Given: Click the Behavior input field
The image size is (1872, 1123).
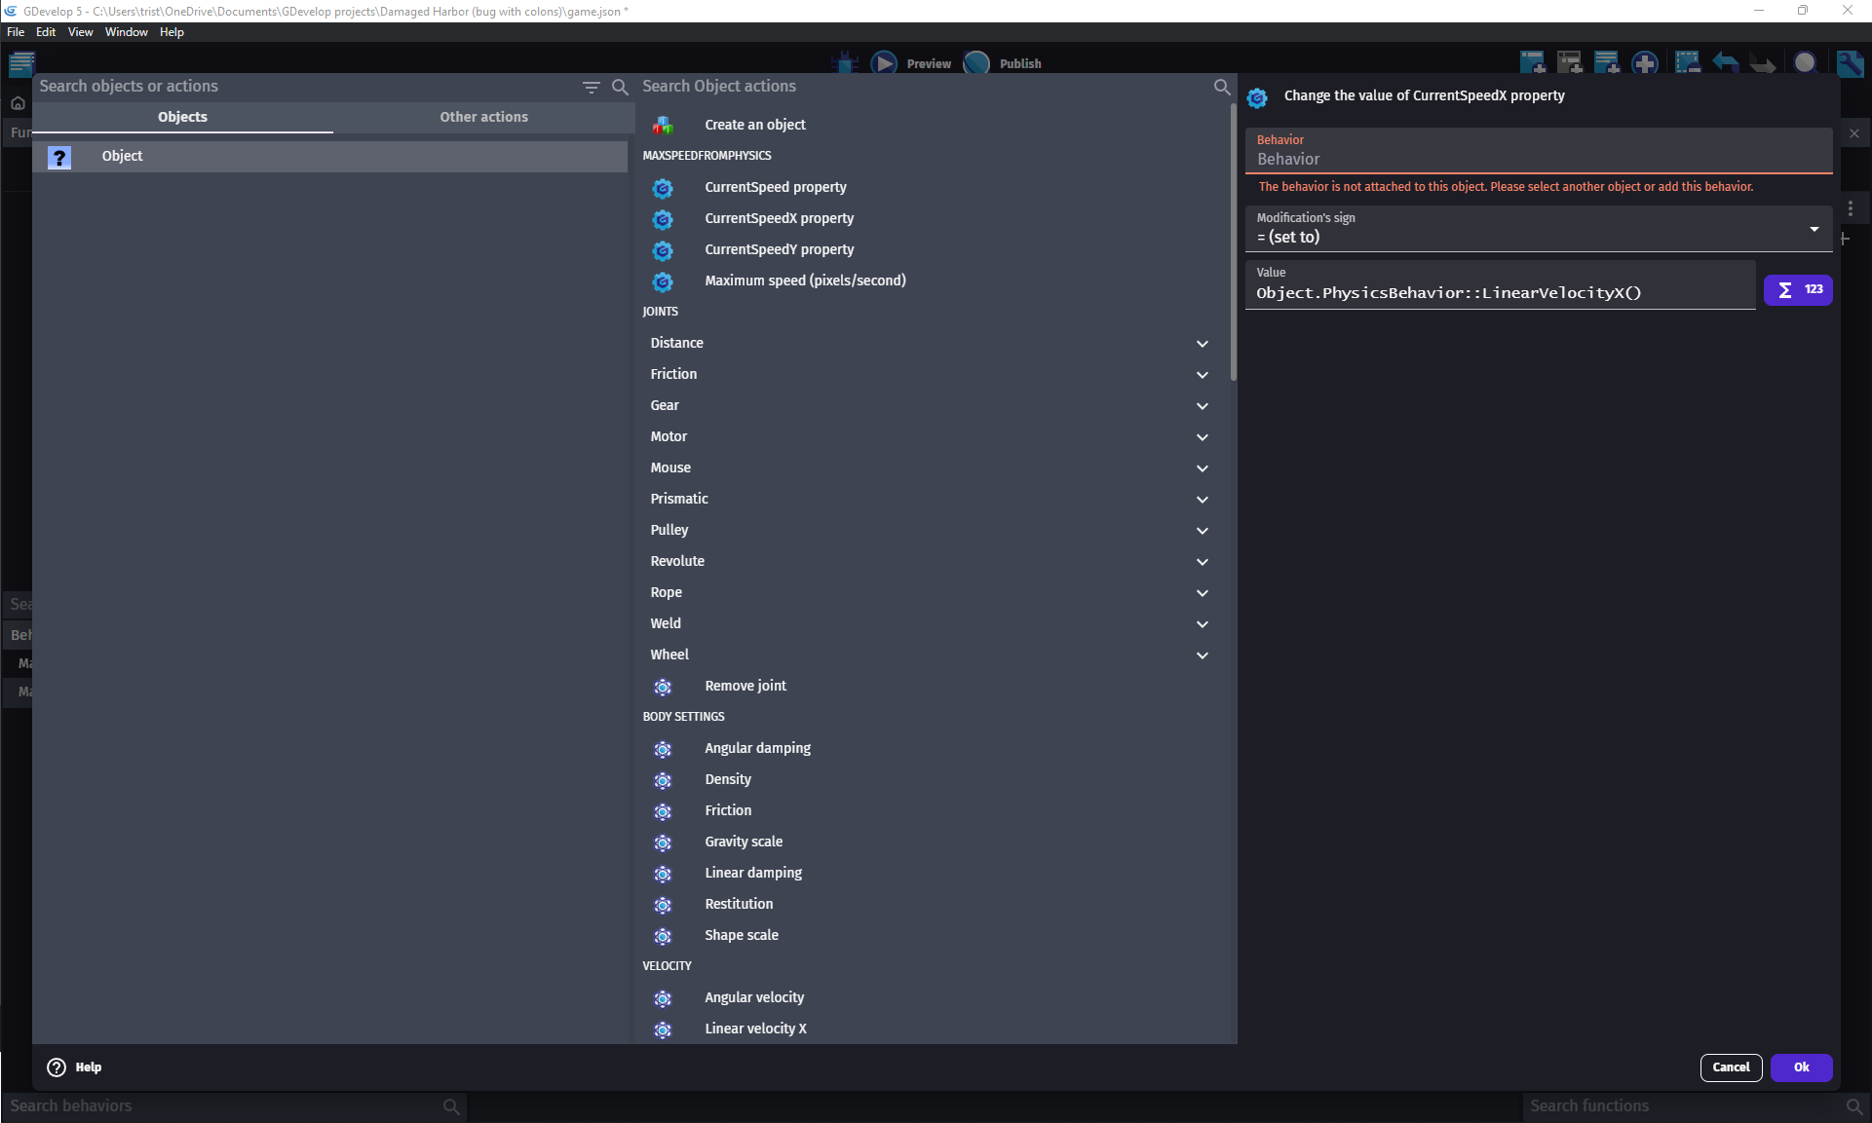Looking at the screenshot, I should pos(1538,159).
